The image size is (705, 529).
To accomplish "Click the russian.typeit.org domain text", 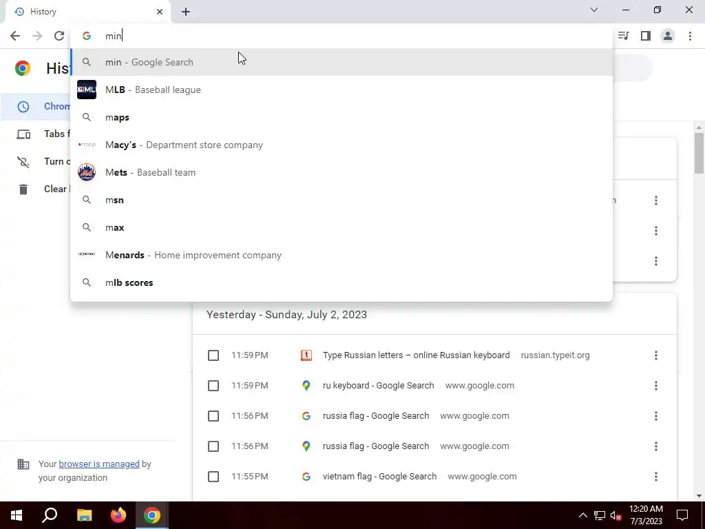I will pyautogui.click(x=556, y=355).
